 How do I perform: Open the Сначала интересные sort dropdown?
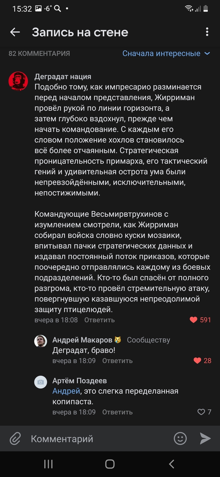click(x=166, y=53)
